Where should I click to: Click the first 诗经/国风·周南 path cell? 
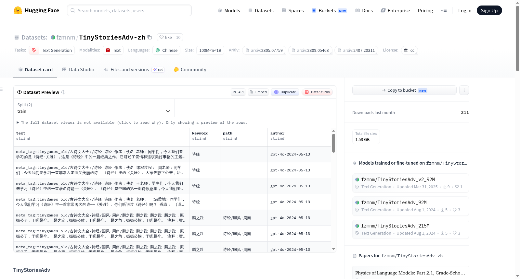(244, 218)
